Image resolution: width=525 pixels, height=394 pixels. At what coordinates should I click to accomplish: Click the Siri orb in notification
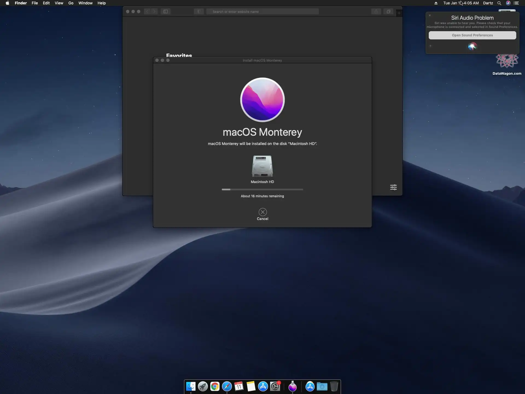[x=472, y=47]
